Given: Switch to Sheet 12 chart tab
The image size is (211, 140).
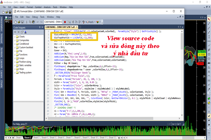Looking at the screenshot, I should click(112, 138).
